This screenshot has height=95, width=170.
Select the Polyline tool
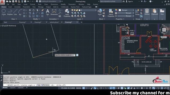10,12
